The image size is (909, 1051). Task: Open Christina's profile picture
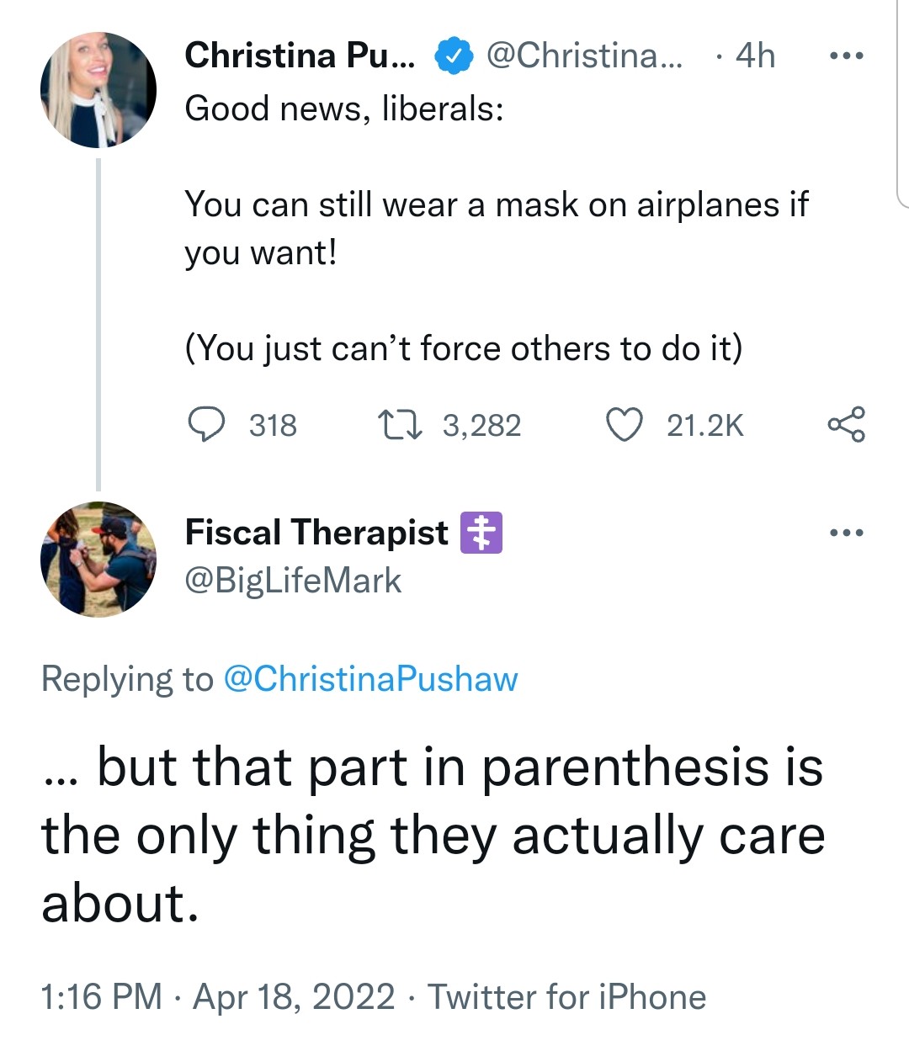click(x=98, y=90)
